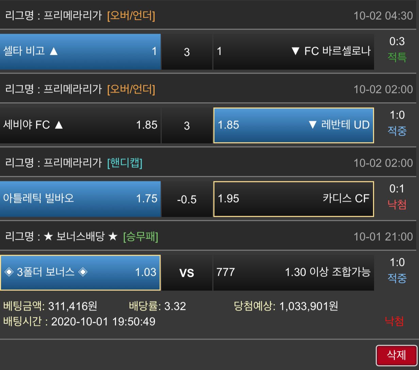Select the 세비야 FC over option

pyautogui.click(x=80, y=125)
